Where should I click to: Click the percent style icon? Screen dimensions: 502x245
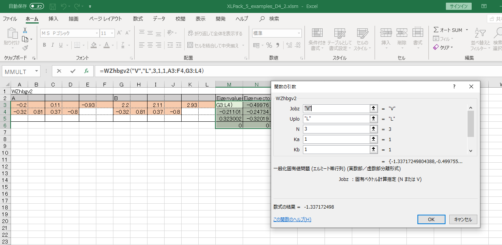click(x=269, y=46)
